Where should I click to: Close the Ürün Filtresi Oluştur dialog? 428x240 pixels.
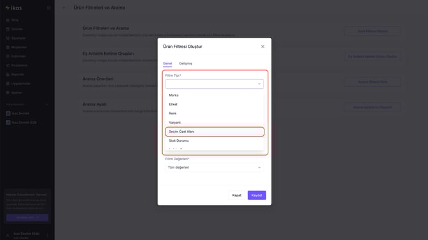pos(263,47)
